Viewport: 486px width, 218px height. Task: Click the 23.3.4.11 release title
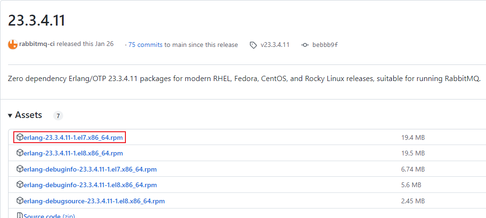37,21
